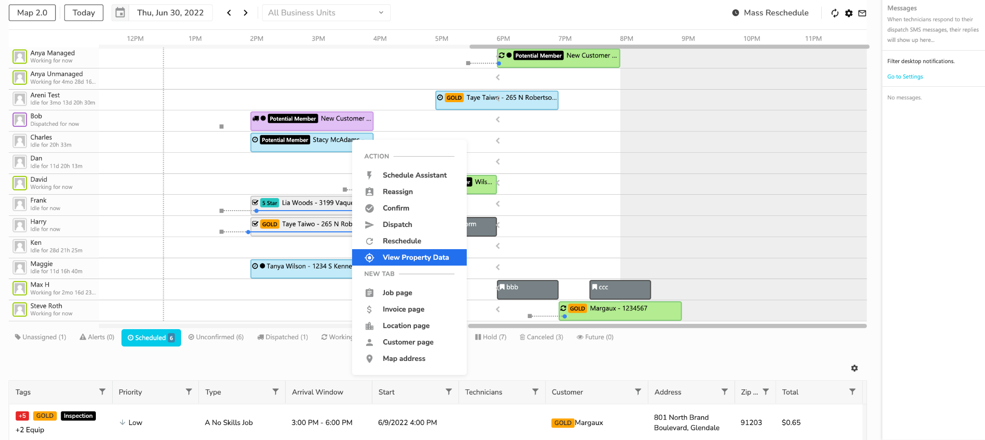985x440 pixels.
Task: Click the clock icon beside Mass Reschedule
Action: [x=735, y=13]
